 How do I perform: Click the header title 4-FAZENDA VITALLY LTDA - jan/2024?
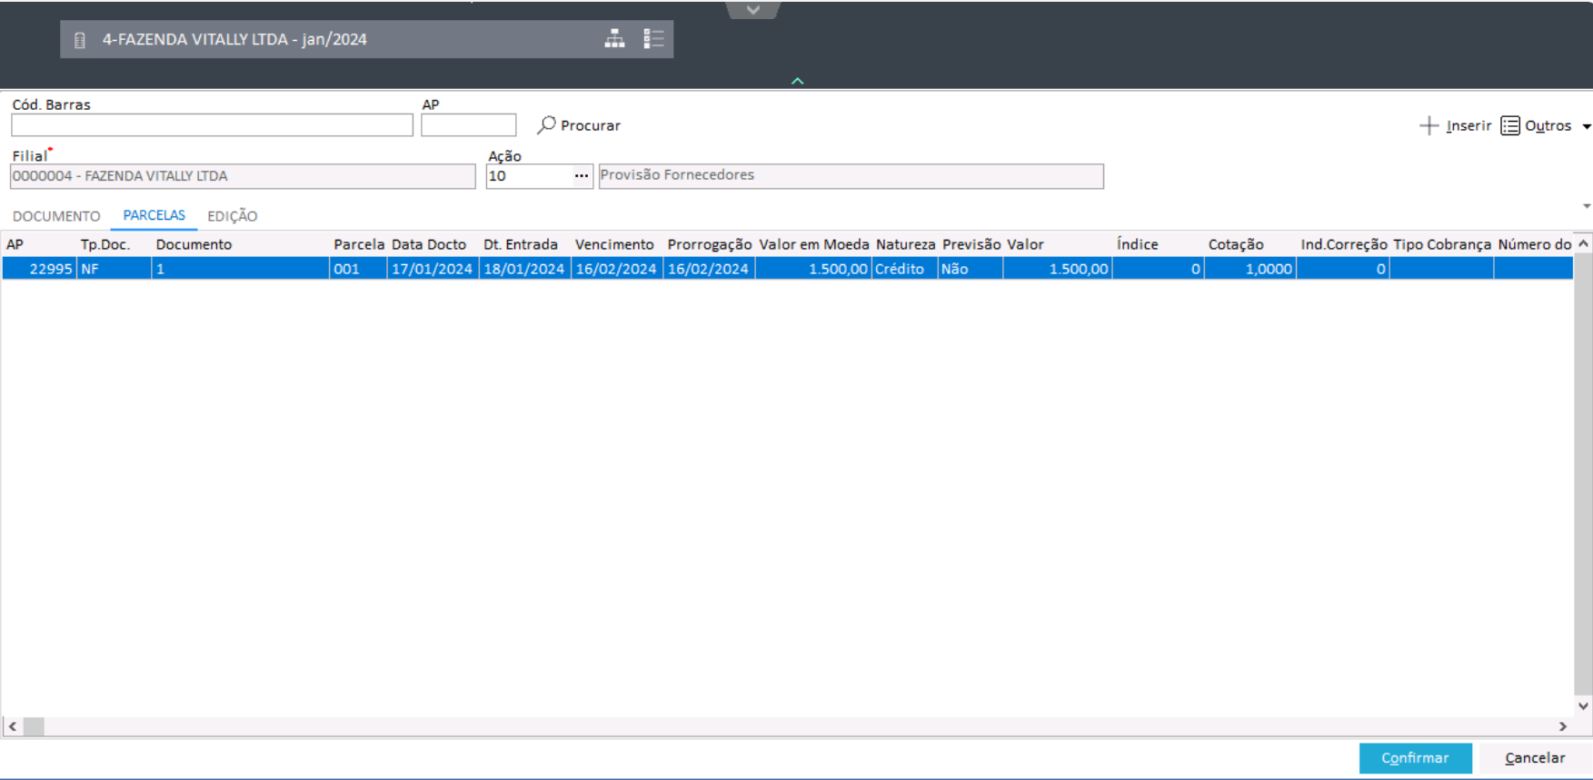click(234, 39)
